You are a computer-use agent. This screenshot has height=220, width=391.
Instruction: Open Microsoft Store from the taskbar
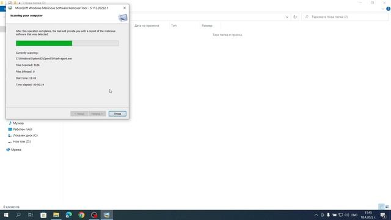[43, 215]
